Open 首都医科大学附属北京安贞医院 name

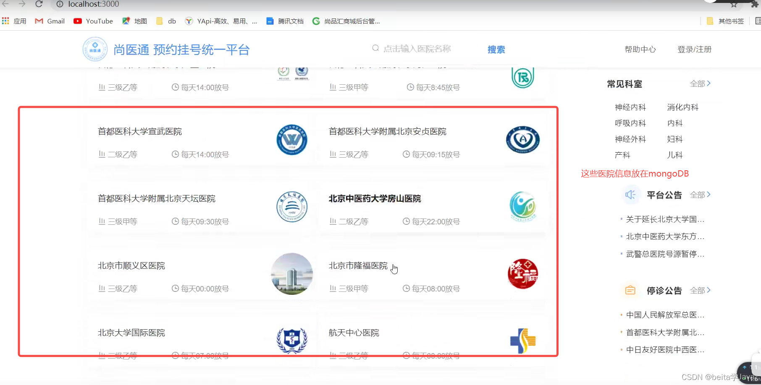point(387,132)
